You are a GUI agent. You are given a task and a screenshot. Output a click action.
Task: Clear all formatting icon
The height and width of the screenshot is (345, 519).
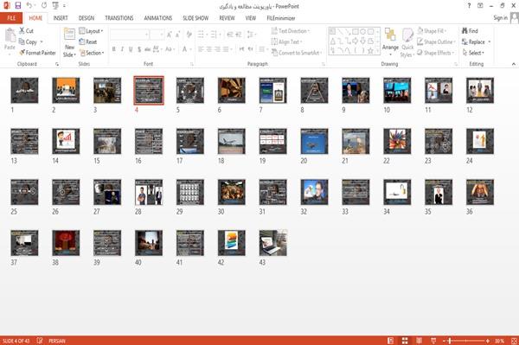point(189,35)
